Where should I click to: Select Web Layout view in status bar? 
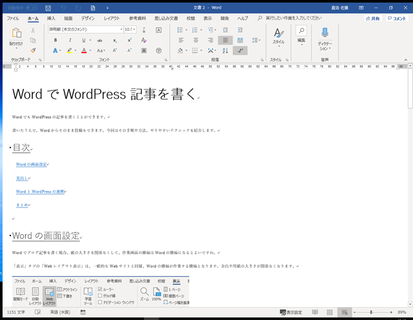[x=344, y=312]
